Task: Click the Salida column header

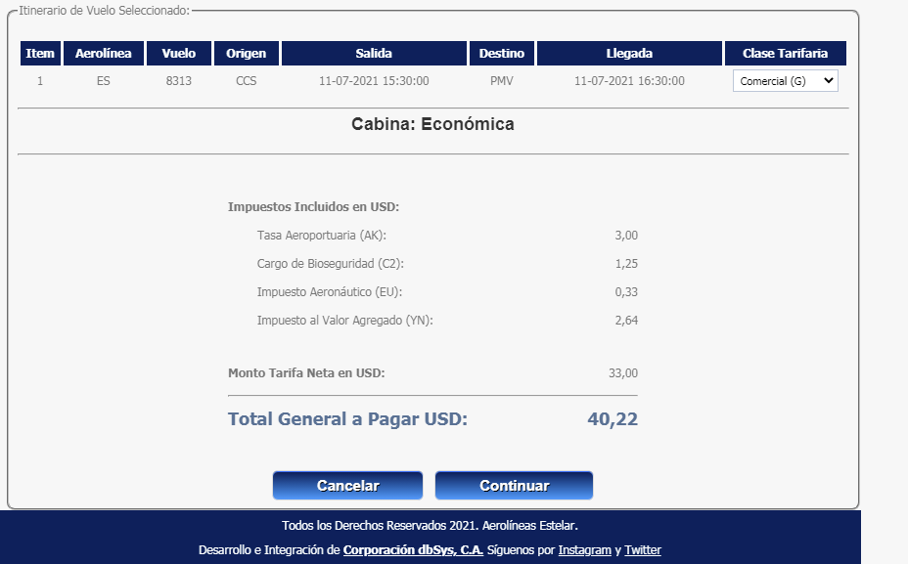Action: coord(374,53)
